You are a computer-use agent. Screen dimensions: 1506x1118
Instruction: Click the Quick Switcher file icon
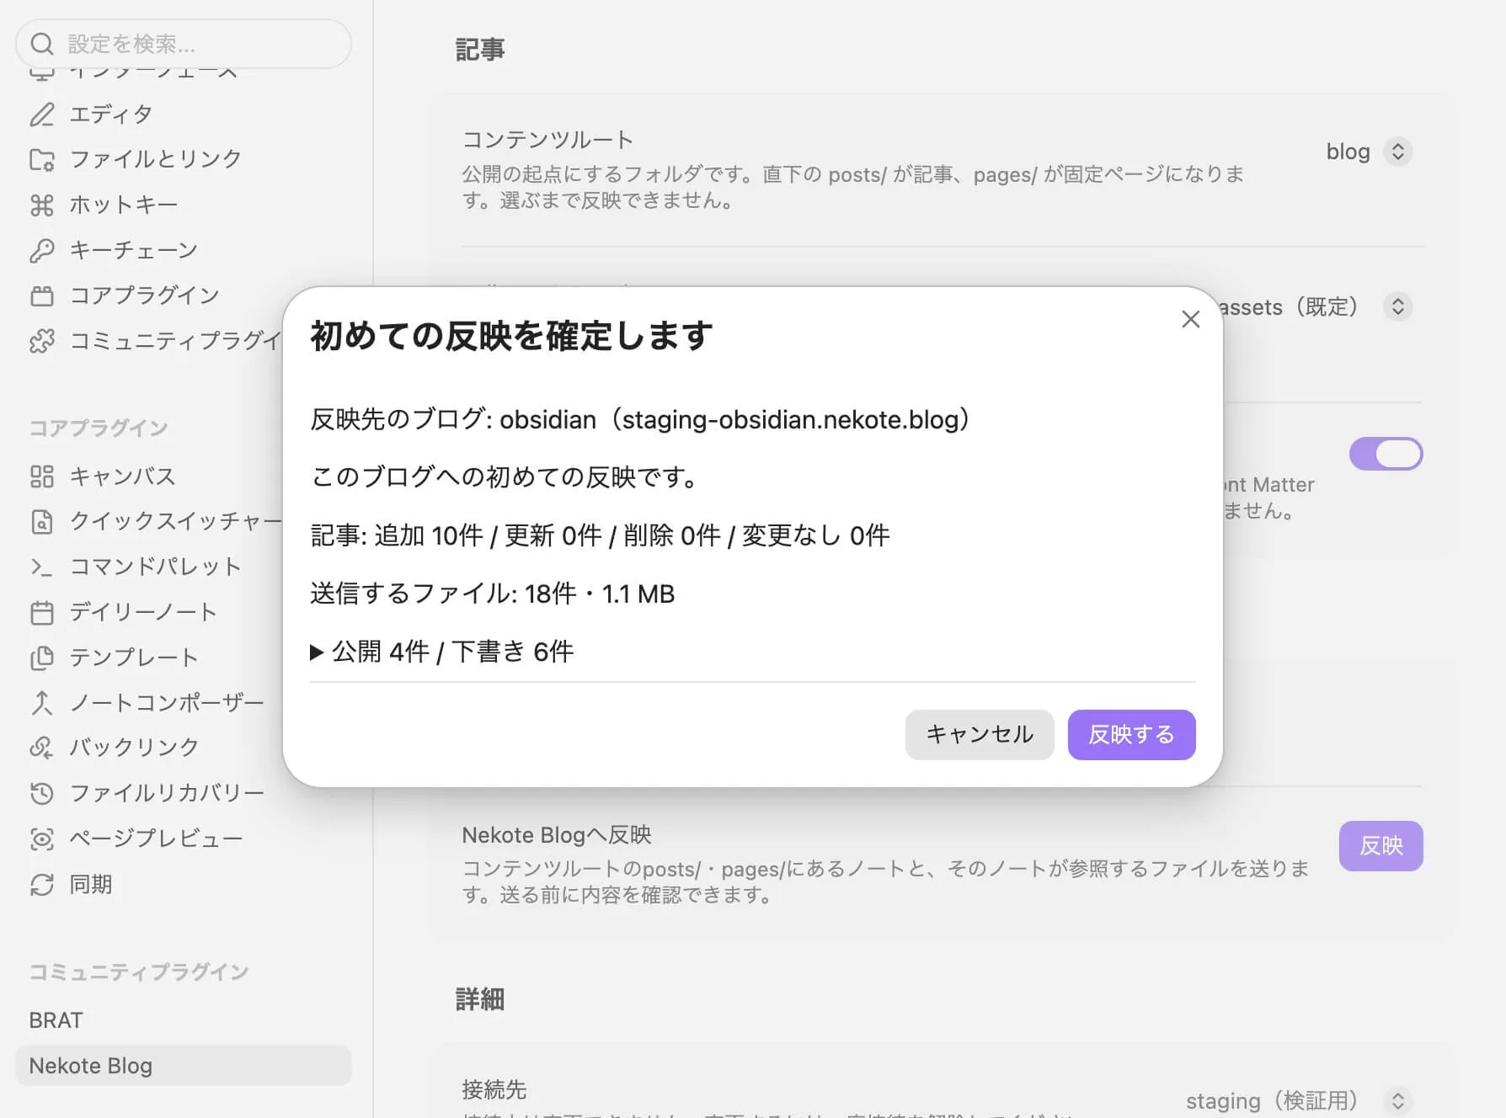[x=42, y=522]
